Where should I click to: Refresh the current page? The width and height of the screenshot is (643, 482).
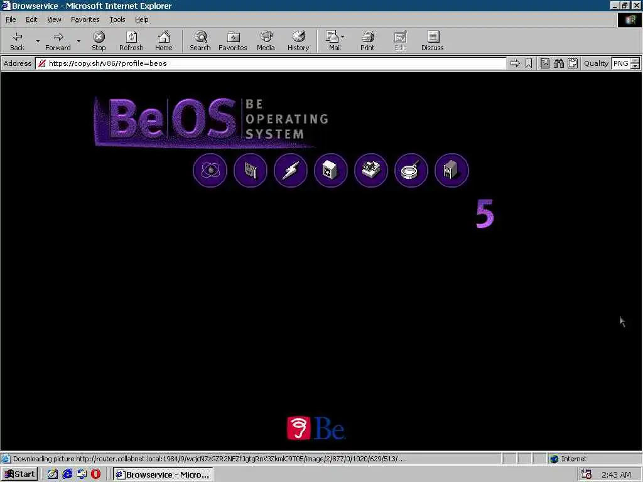point(131,41)
